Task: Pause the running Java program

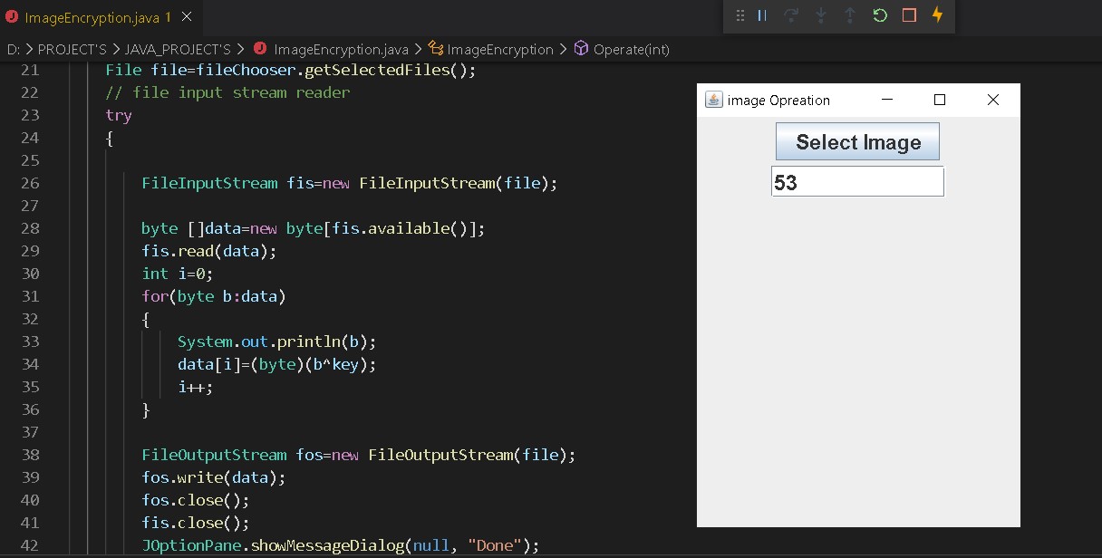Action: [761, 15]
